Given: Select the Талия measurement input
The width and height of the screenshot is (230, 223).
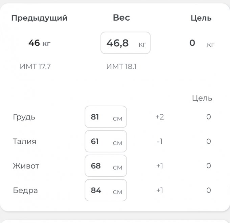Looking at the screenshot, I should 106,141.
